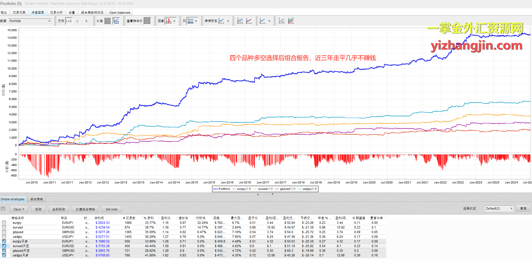This screenshot has width=532, height=259.
Task: Open the 设置 settings tab
Action: (72, 12)
